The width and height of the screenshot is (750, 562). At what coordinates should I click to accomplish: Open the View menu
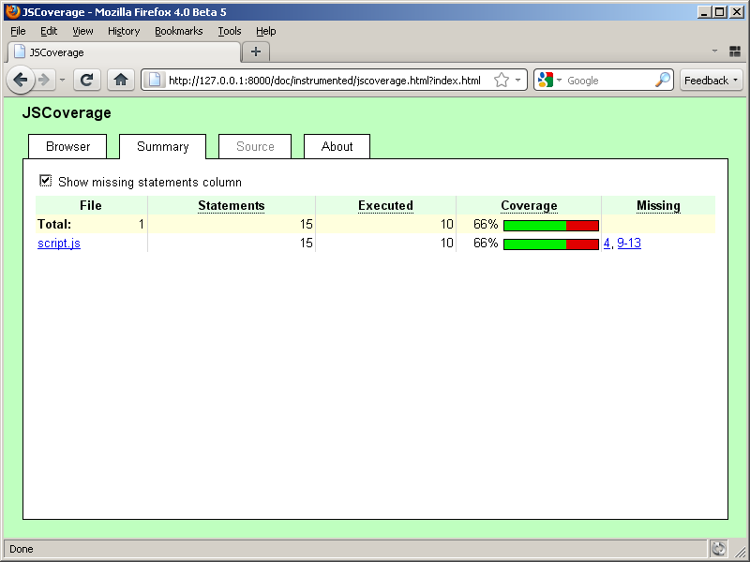[82, 31]
